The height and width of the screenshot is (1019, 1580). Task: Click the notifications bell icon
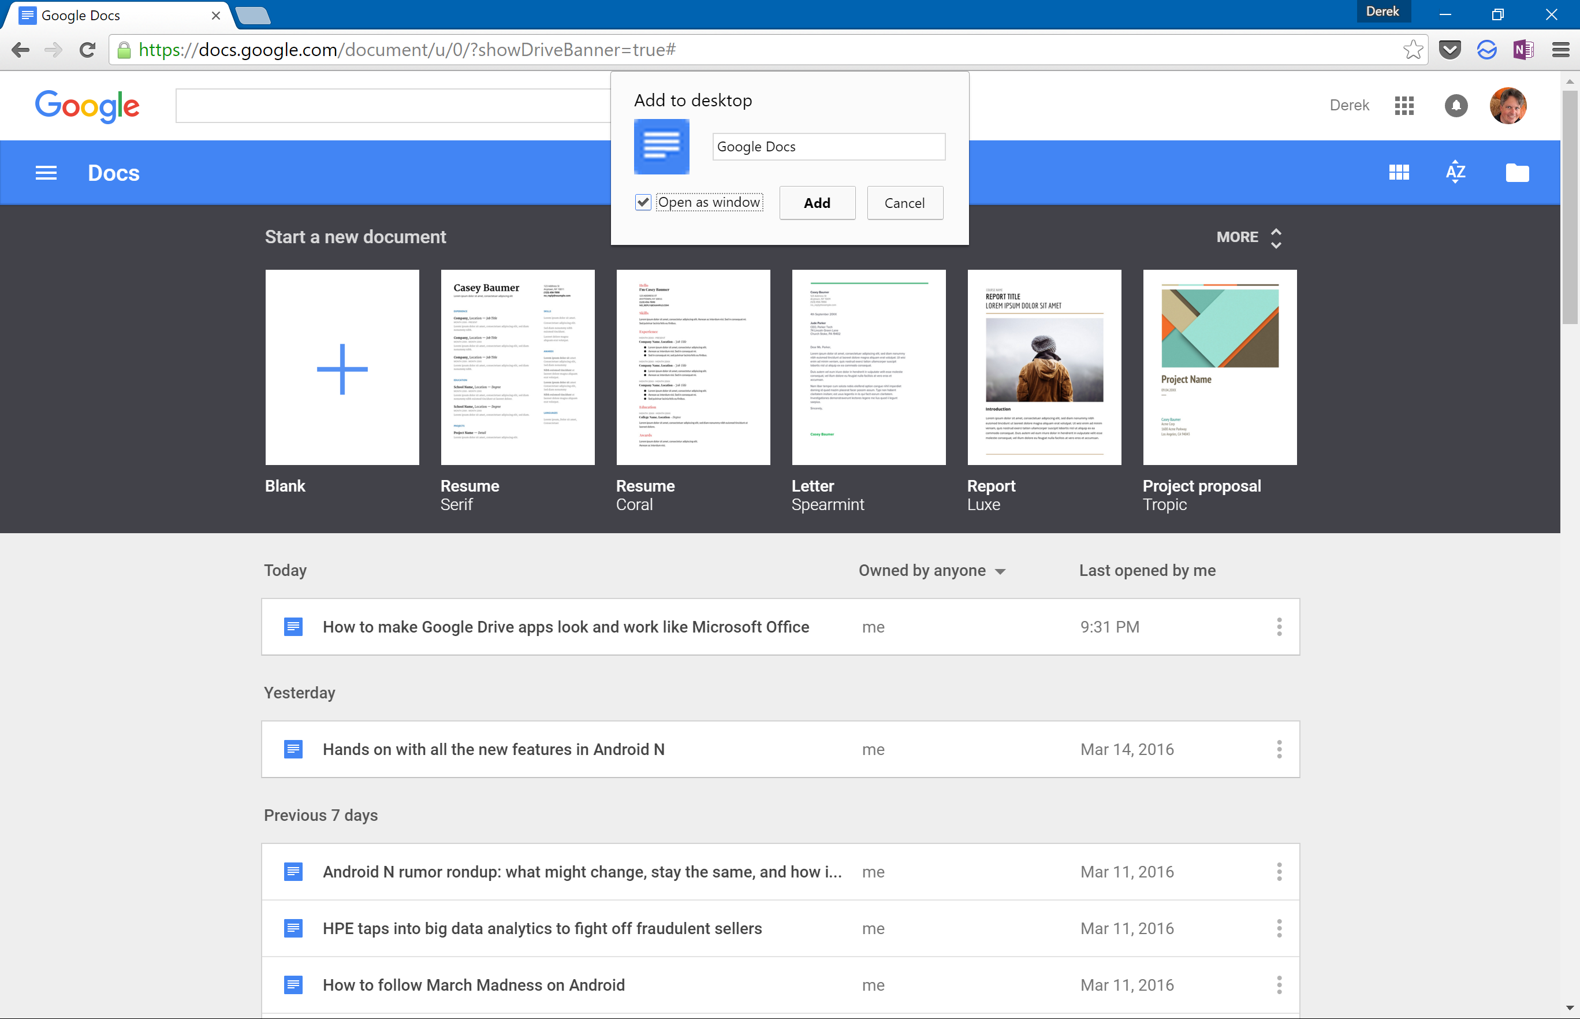click(x=1457, y=105)
